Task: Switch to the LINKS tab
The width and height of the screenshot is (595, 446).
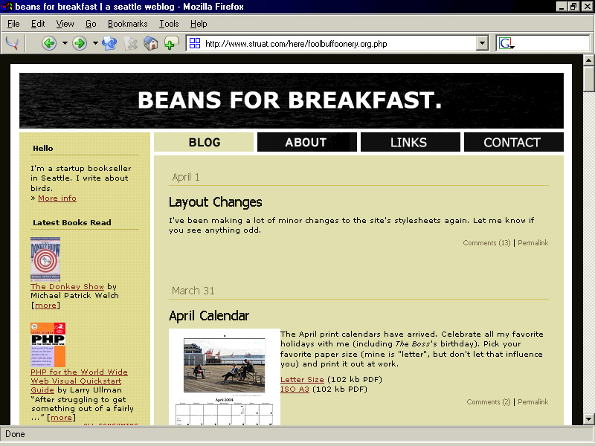Action: [x=409, y=142]
